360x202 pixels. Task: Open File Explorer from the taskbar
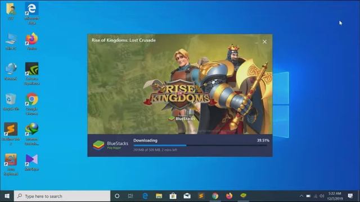159,196
